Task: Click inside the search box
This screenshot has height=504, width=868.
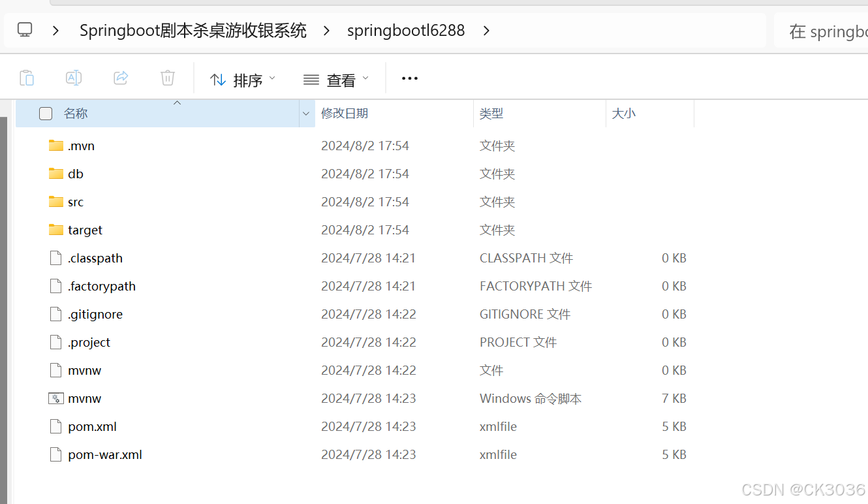Action: 835,30
